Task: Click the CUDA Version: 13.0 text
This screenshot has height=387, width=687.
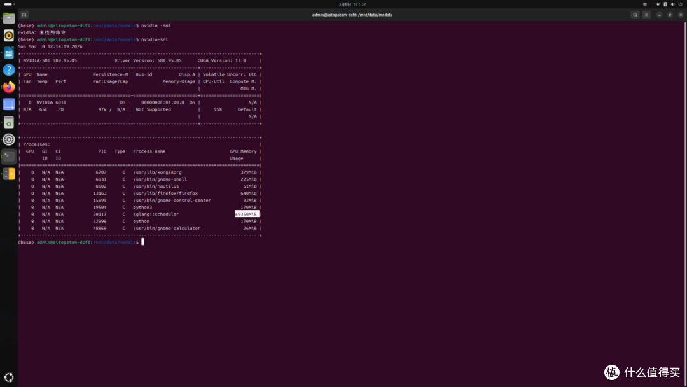Action: [222, 60]
